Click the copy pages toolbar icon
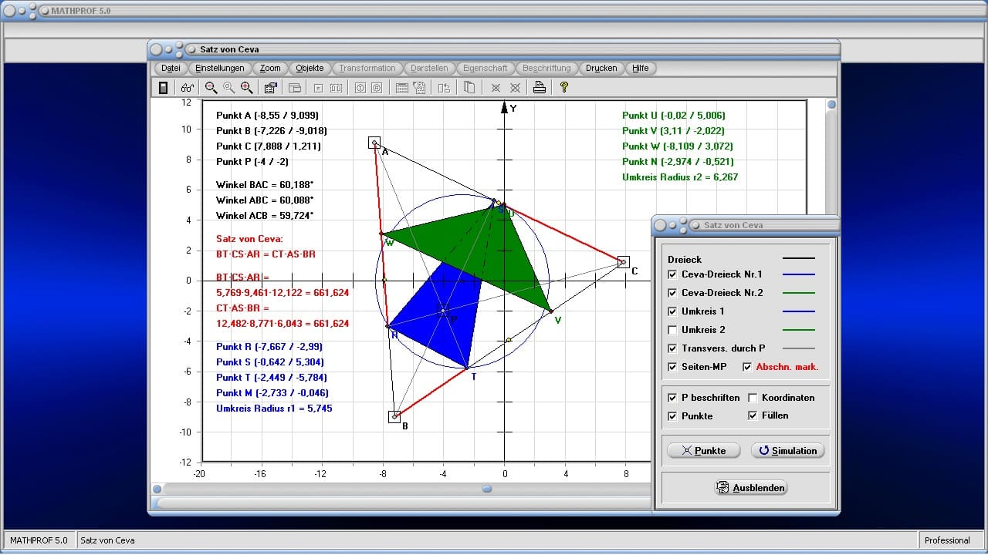 click(x=469, y=88)
